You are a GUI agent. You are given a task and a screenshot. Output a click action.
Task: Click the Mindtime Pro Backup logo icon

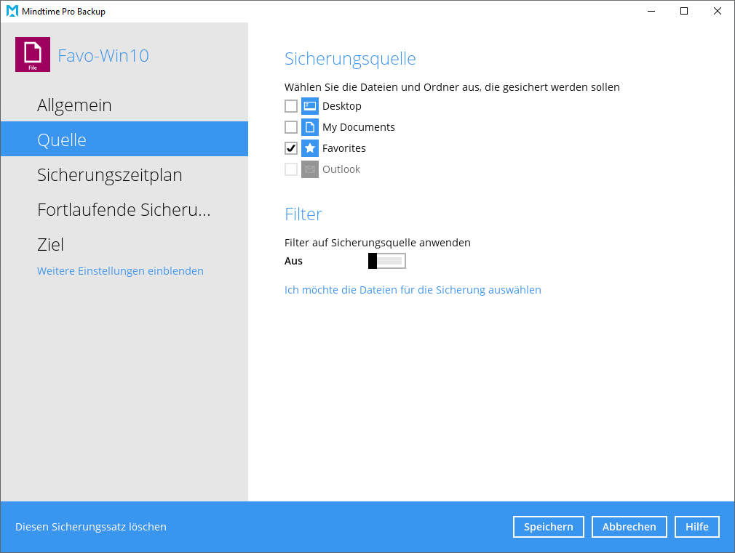coord(12,11)
